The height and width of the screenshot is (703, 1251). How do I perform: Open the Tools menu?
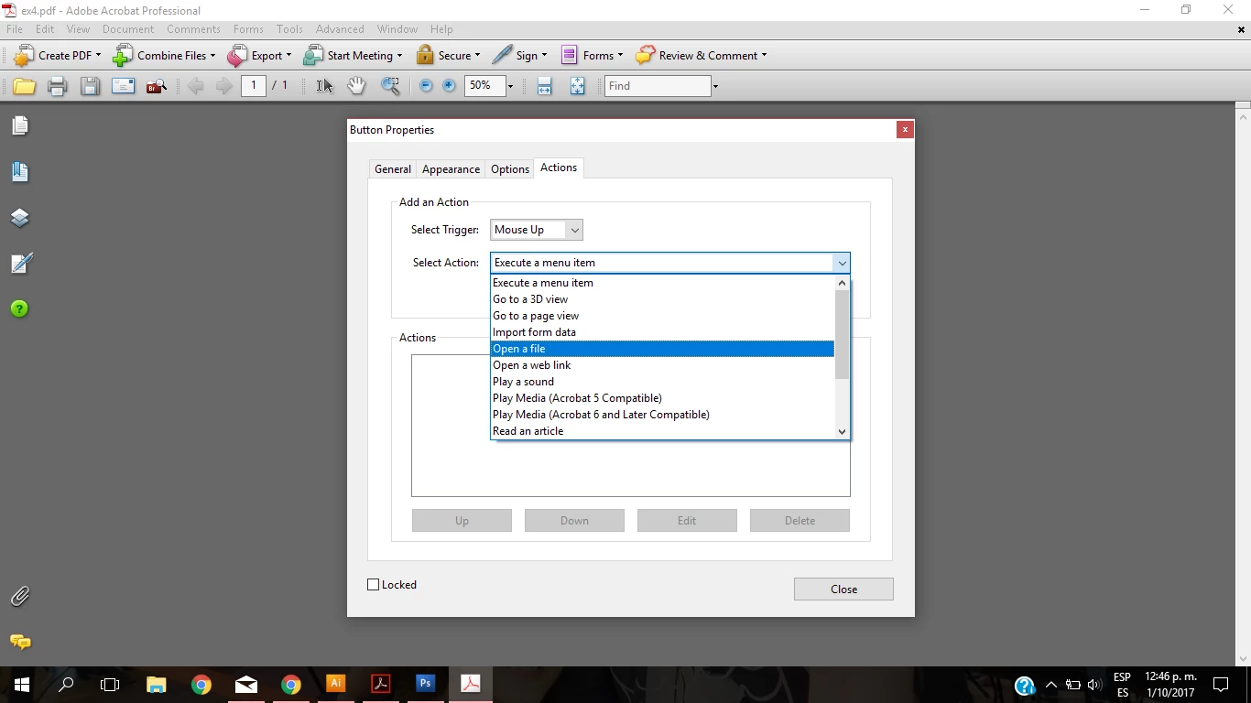coord(289,29)
